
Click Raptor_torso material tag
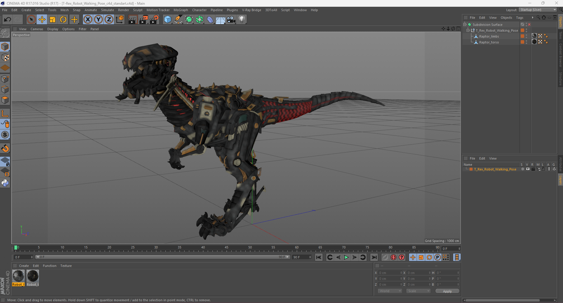click(x=534, y=42)
